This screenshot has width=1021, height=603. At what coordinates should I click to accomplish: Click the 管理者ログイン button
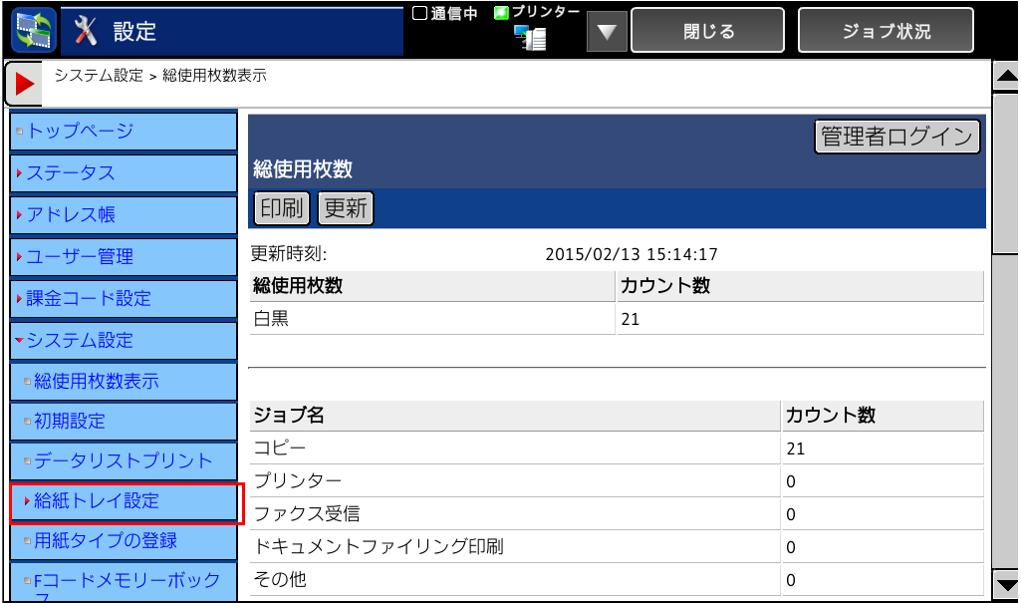896,137
